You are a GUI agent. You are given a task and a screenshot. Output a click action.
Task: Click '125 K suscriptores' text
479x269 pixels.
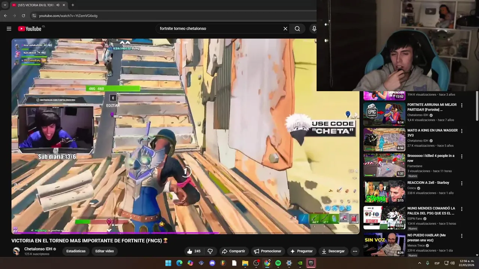(x=37, y=254)
